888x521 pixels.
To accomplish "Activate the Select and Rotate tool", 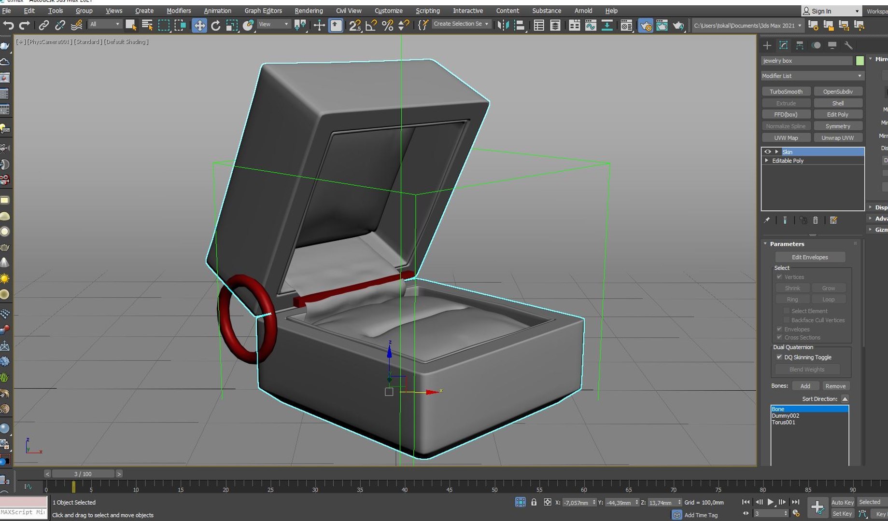I will 215,25.
